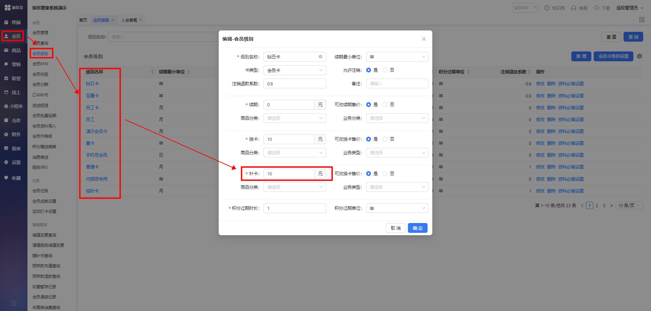The width and height of the screenshot is (651, 311).
Task: Open the table column settings gear icon
Action: [x=639, y=56]
